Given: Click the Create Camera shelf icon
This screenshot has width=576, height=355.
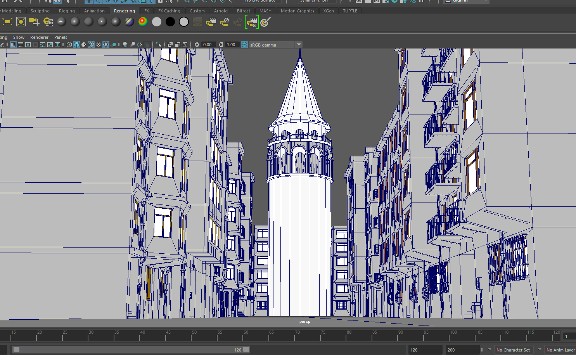Looking at the screenshot, I should tap(35, 22).
